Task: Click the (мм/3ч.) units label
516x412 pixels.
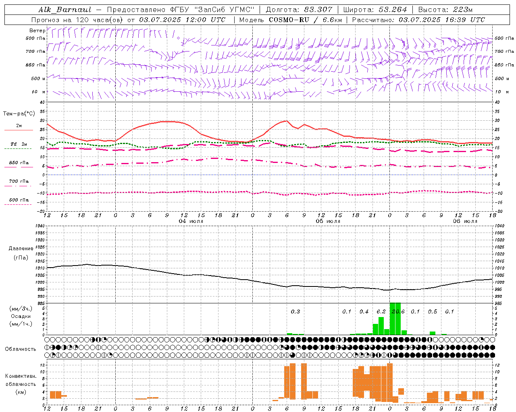Action: [21, 309]
